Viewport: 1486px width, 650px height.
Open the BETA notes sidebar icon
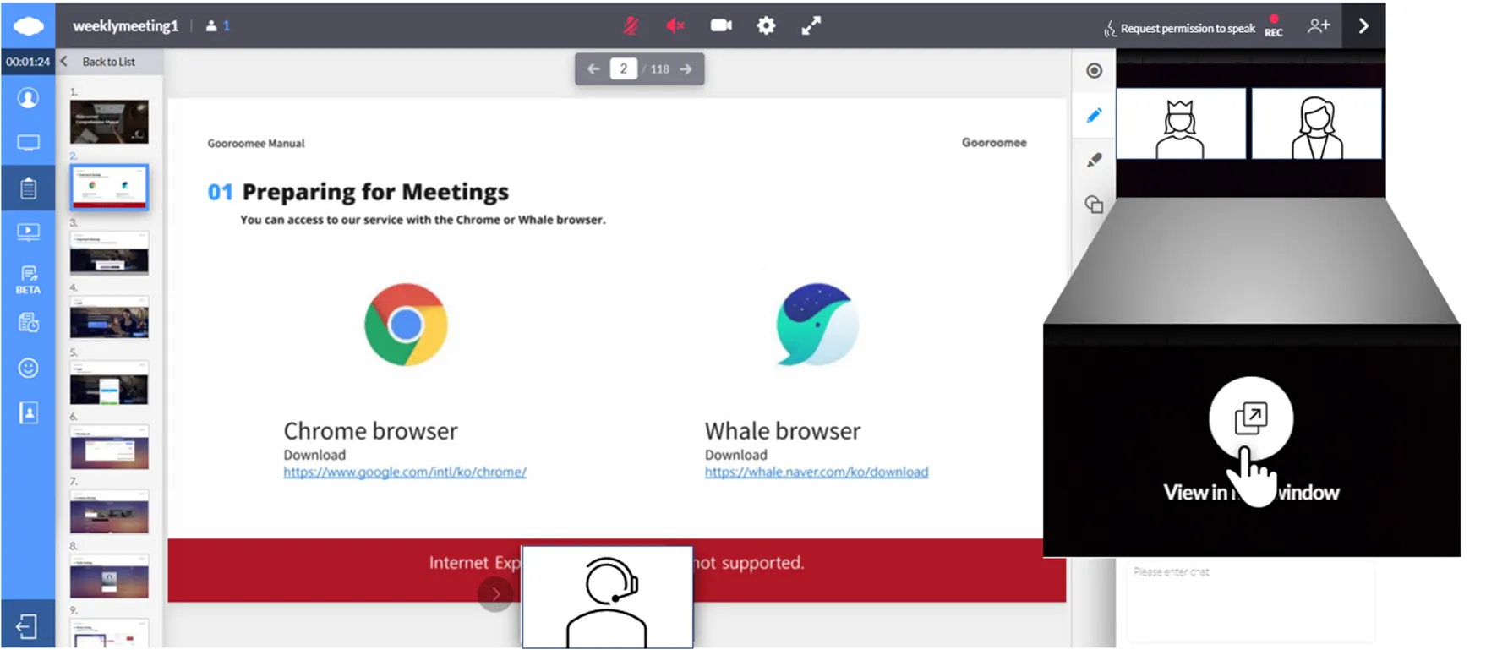click(x=28, y=280)
